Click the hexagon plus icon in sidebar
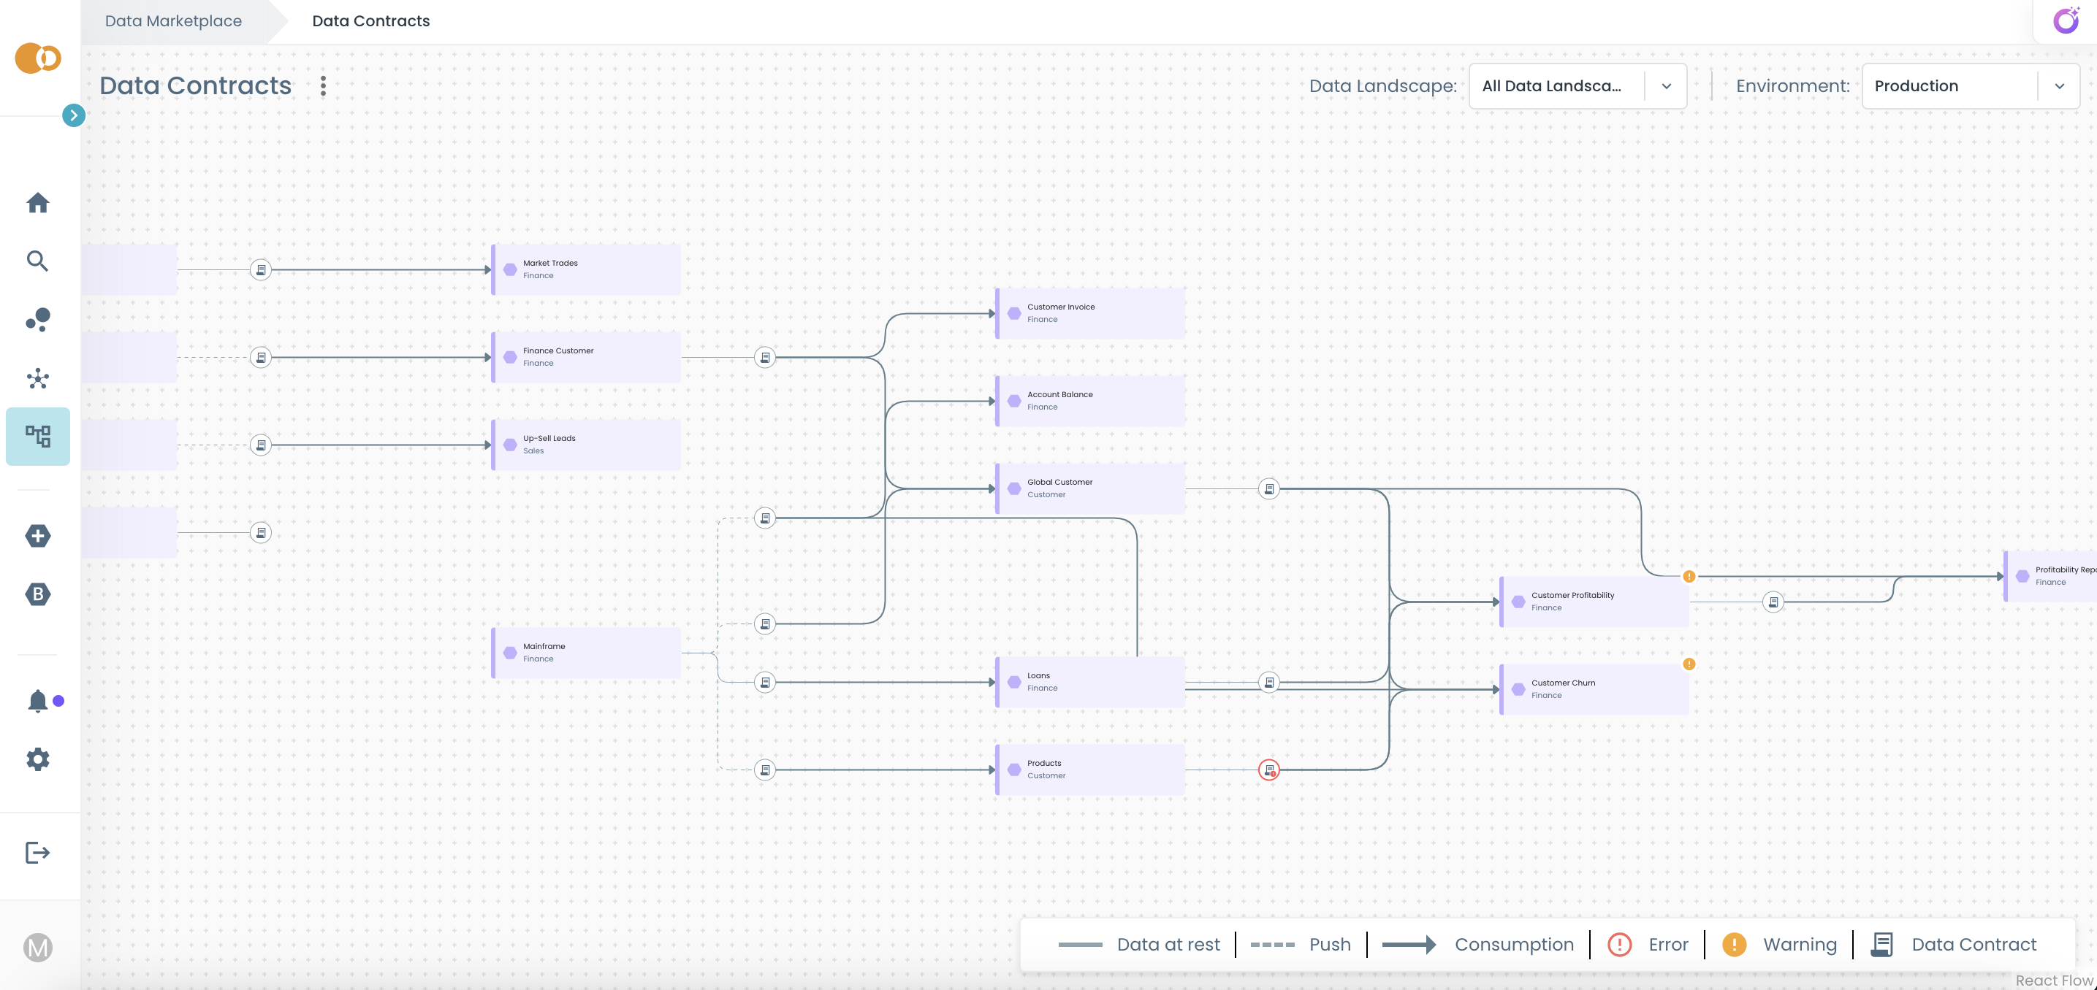The height and width of the screenshot is (990, 2097). (x=37, y=535)
